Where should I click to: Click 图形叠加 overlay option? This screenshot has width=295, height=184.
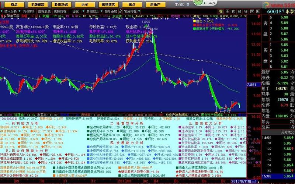(111, 11)
